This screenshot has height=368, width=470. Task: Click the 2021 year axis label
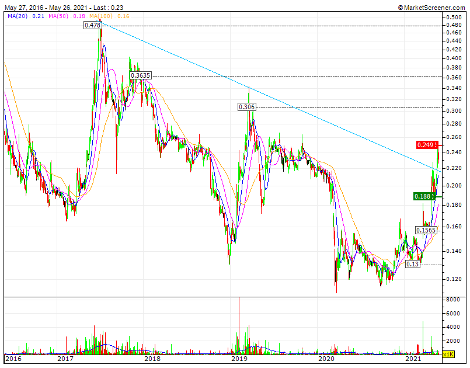(x=413, y=359)
